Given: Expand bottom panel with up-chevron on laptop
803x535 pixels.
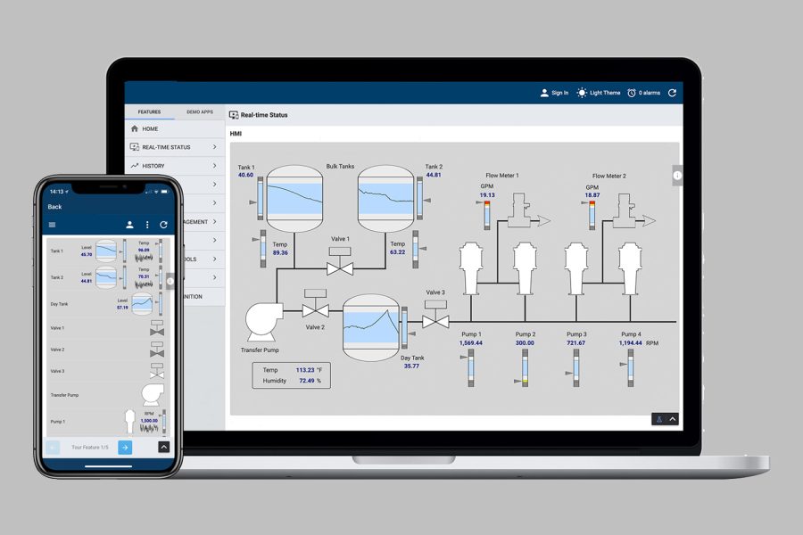Looking at the screenshot, I should click(x=674, y=418).
